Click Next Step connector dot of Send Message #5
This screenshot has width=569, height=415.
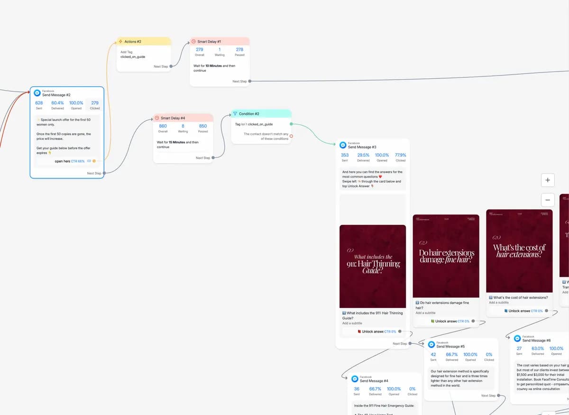[498, 395]
